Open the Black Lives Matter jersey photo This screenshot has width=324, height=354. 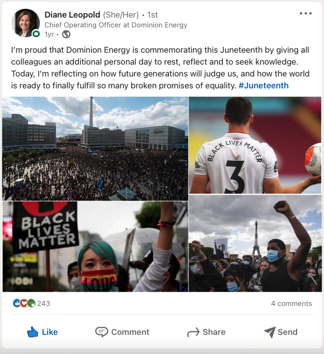tap(255, 145)
